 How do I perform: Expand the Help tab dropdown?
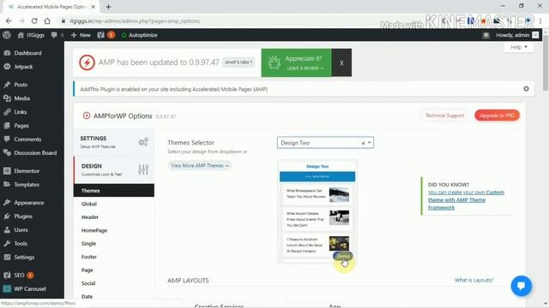(518, 47)
